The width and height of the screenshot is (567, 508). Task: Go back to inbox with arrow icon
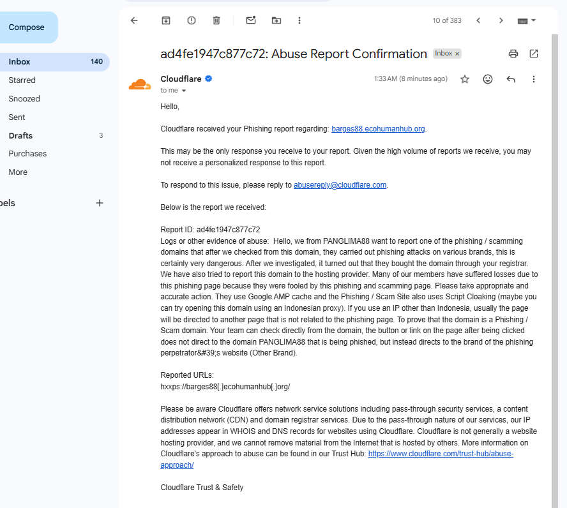(x=134, y=20)
